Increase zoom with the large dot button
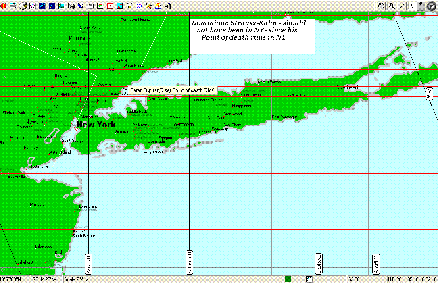Screen dimensions: 438x283 (421, 4)
